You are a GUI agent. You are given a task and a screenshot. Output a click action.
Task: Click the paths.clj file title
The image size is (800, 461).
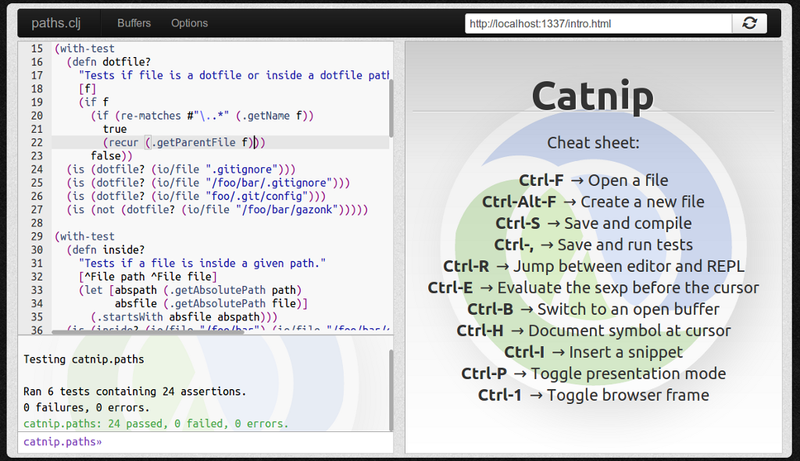coord(56,23)
